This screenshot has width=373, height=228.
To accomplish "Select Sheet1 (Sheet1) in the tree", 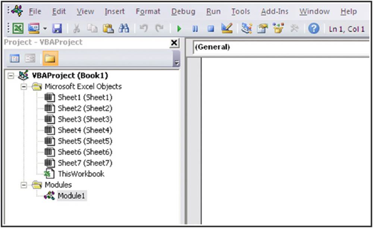I will tap(85, 98).
